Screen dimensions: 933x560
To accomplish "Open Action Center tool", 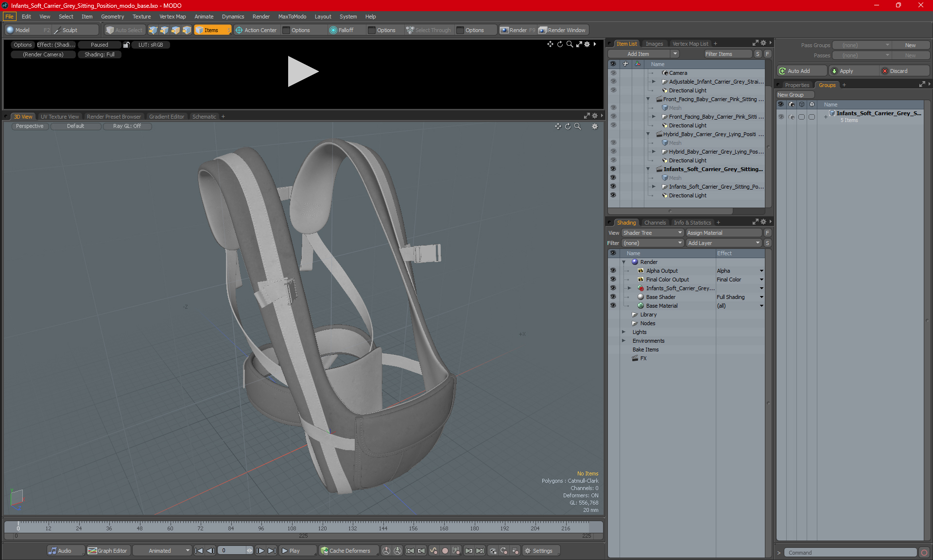I will pos(256,30).
